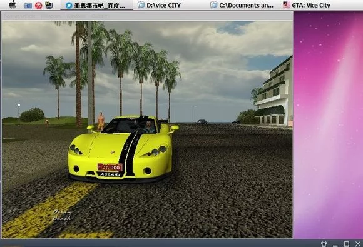Image resolution: width=363 pixels, height=247 pixels.
Task: Click the 'Ocean Beach' location text
Action: [62, 215]
